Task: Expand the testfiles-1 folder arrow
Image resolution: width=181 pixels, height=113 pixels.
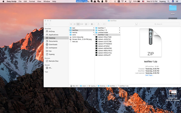Action: (119, 28)
